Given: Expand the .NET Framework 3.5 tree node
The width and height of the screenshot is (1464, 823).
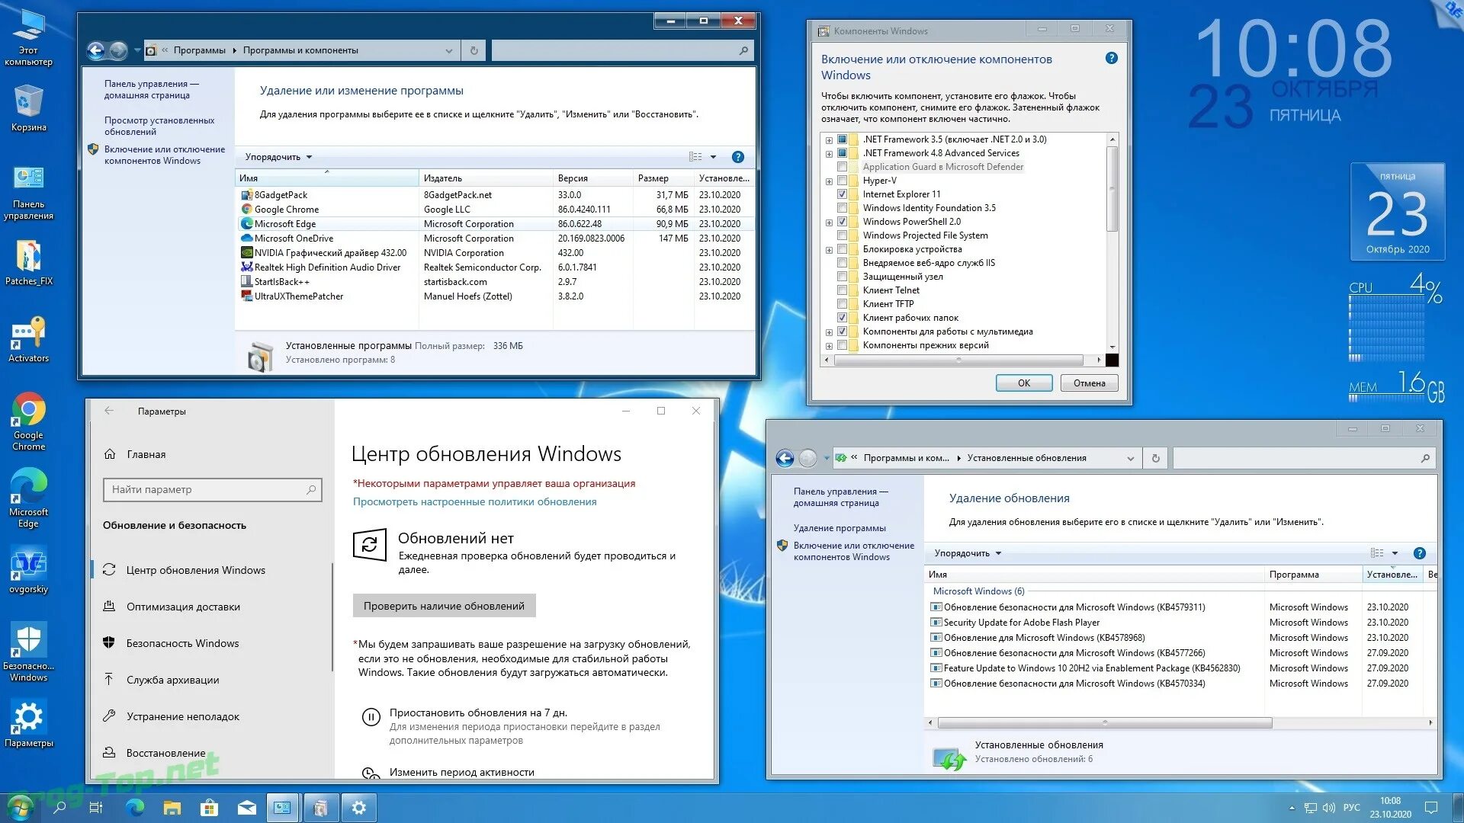Looking at the screenshot, I should tap(829, 140).
